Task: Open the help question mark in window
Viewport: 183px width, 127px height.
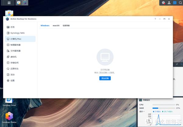Action: pyautogui.click(x=155, y=19)
